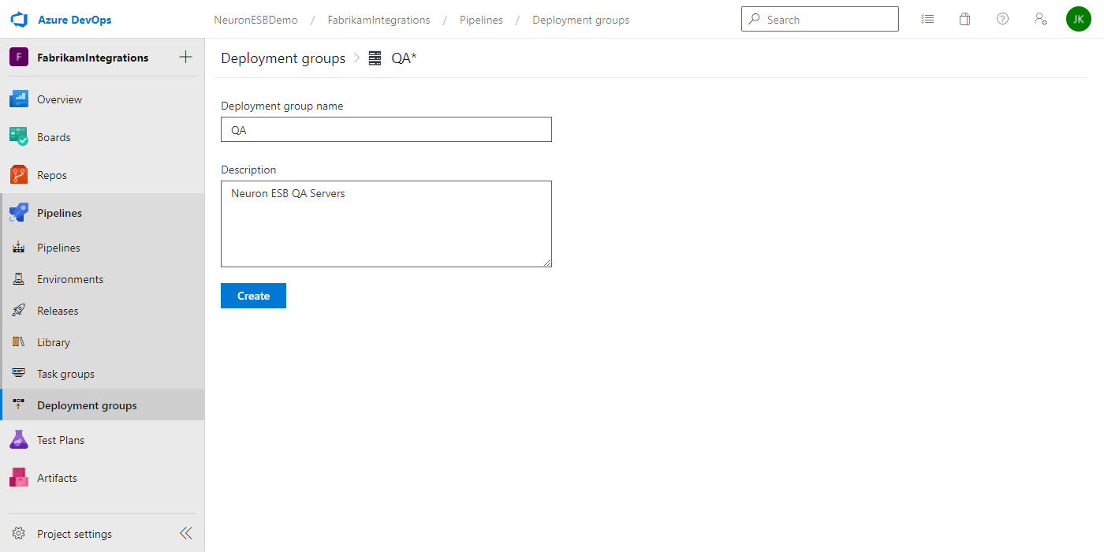Click the Deployment groups page title link
This screenshot has height=552, width=1104.
click(283, 58)
